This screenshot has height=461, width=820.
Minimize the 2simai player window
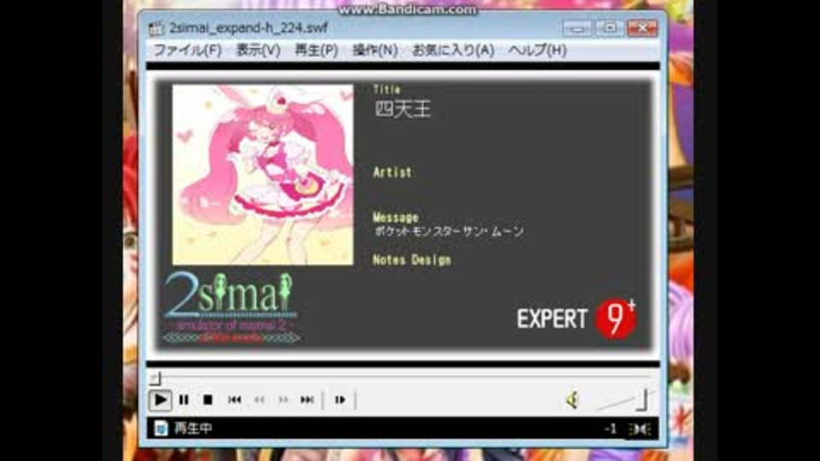tap(578, 28)
